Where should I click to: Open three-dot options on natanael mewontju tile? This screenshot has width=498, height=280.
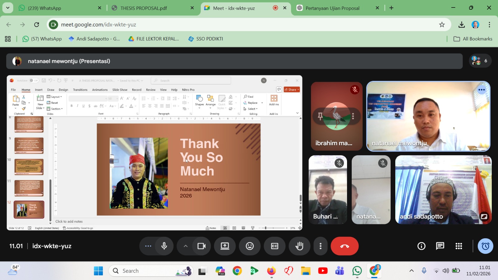[x=481, y=90]
